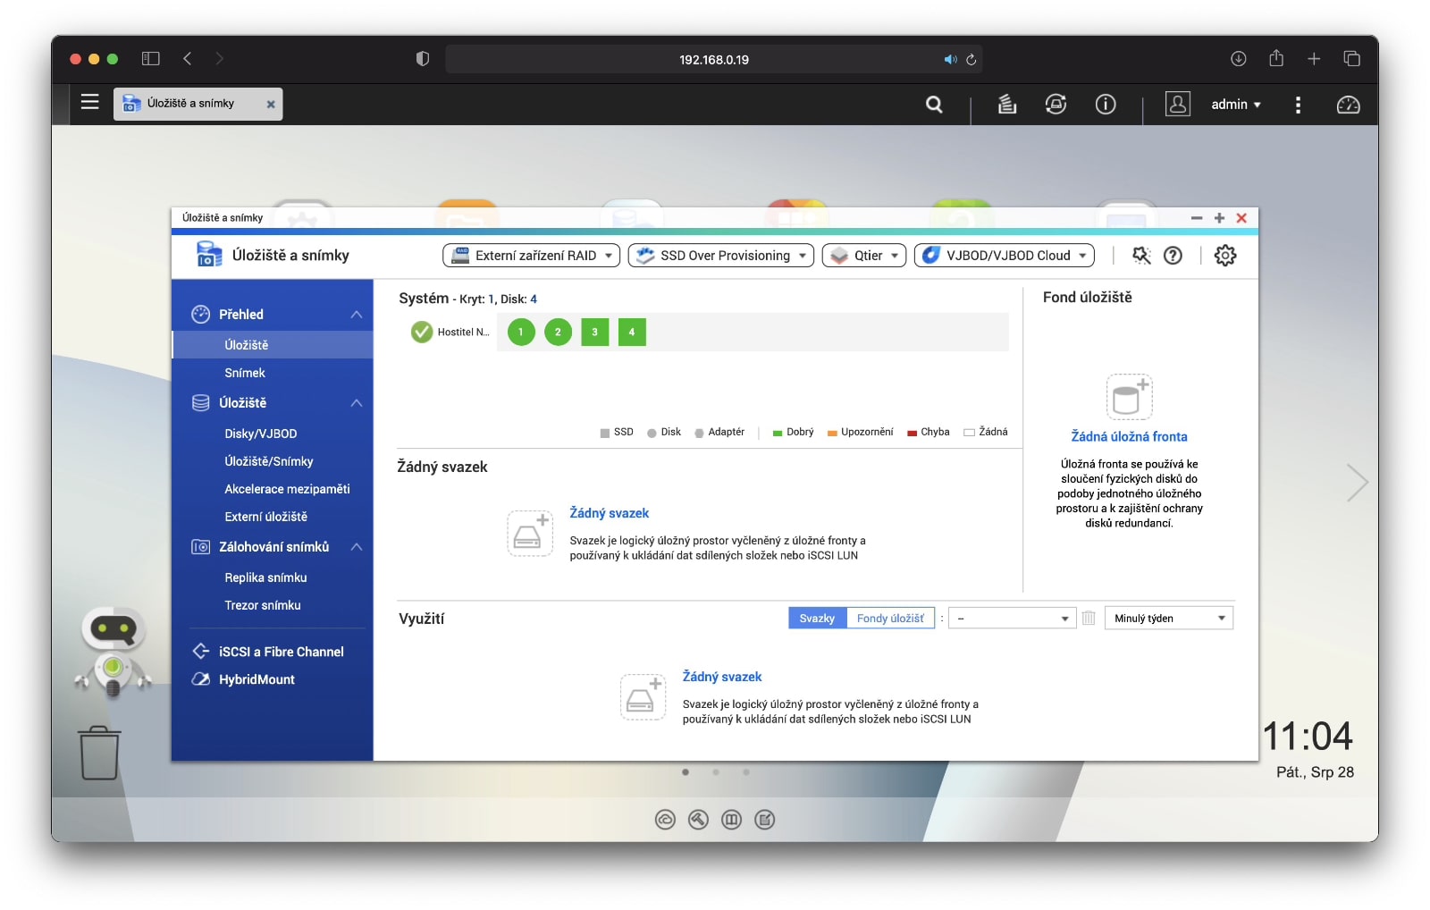Select disk 4 in the system enclosure

point(632,332)
